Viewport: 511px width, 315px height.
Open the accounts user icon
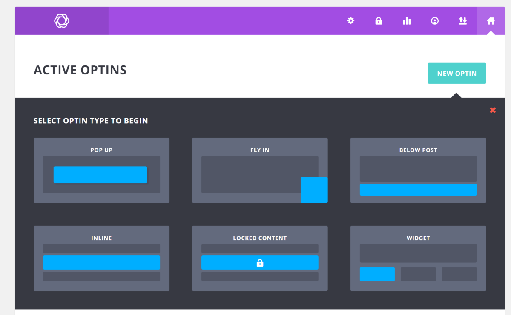[x=435, y=21]
